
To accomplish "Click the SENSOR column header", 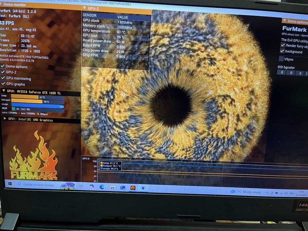I will (89, 15).
